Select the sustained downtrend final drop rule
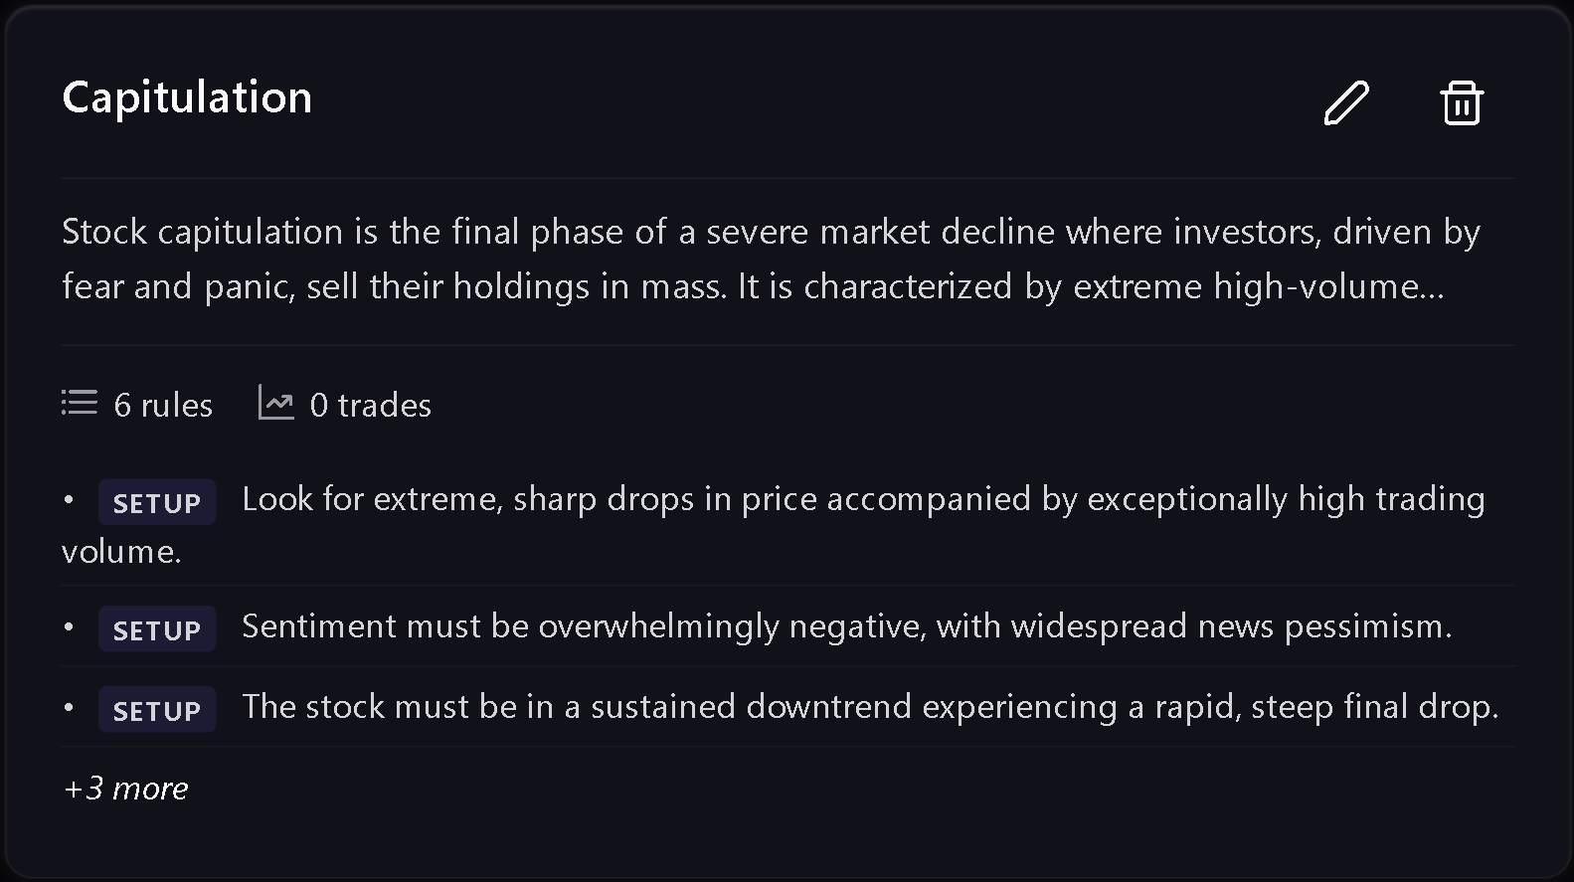This screenshot has width=1574, height=882. click(870, 707)
